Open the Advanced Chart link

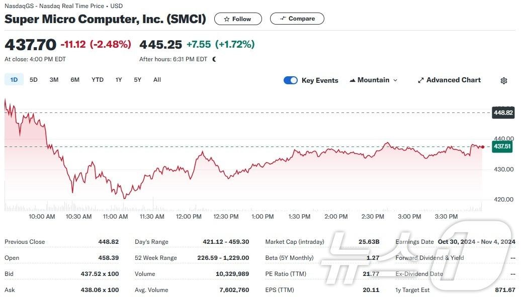click(453, 80)
